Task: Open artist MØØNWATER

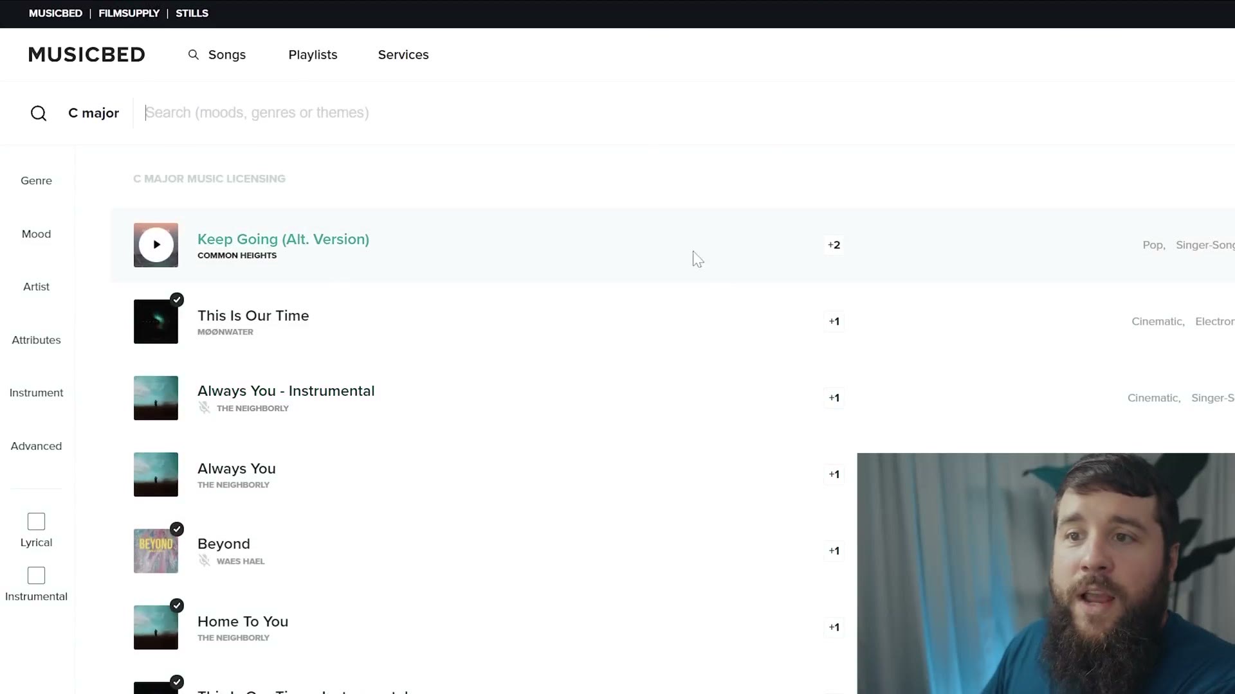Action: [225, 332]
